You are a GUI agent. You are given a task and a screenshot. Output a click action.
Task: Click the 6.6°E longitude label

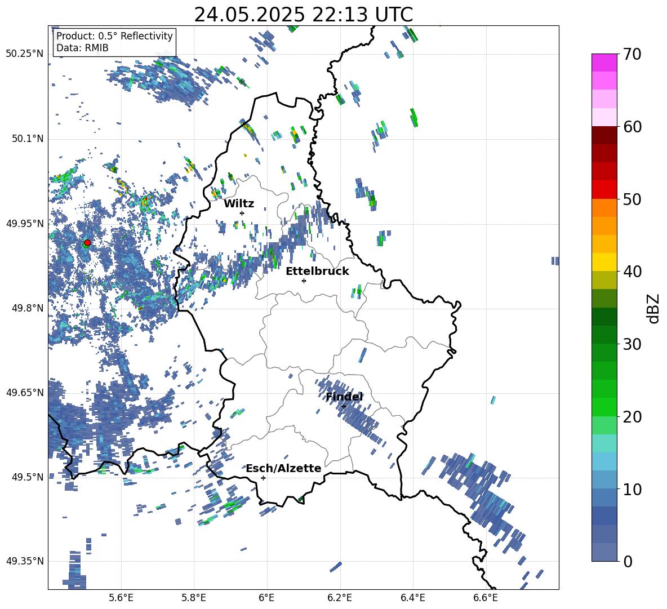486,598
